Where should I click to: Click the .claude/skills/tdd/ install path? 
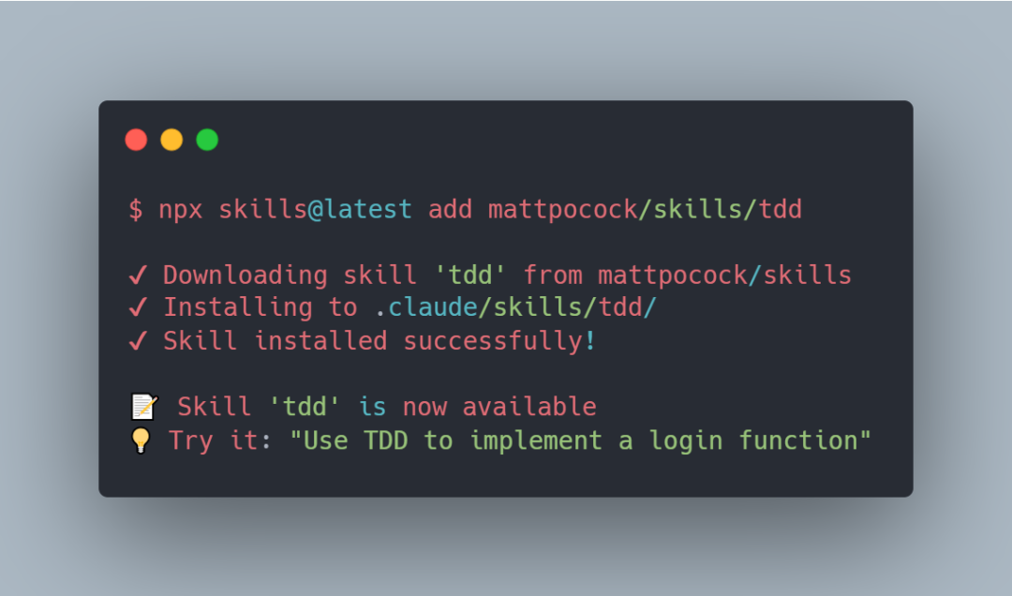tap(515, 306)
